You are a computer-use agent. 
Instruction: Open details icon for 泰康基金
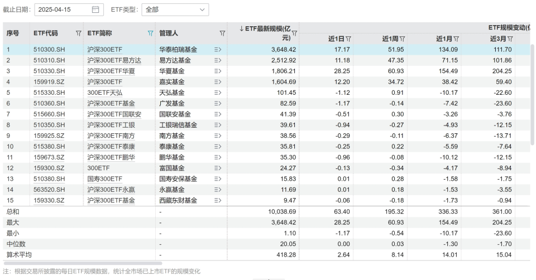tap(218, 147)
